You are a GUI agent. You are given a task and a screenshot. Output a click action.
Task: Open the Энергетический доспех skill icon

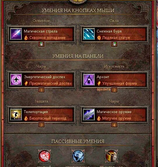pyautogui.click(x=16, y=80)
